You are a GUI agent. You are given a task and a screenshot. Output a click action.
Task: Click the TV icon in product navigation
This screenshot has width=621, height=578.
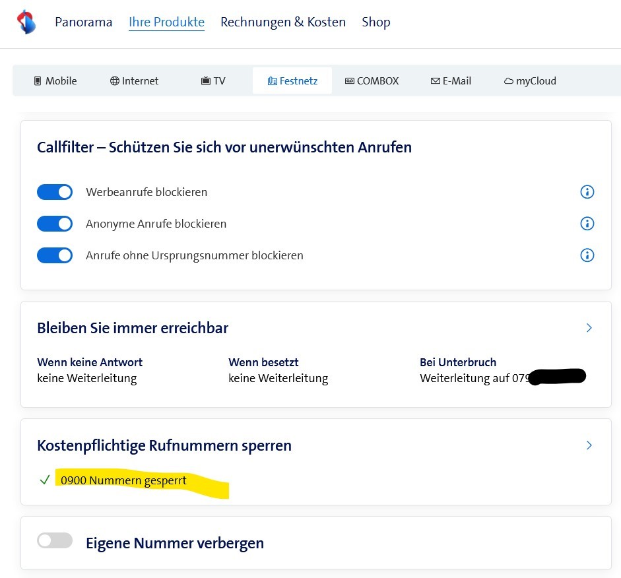[207, 80]
